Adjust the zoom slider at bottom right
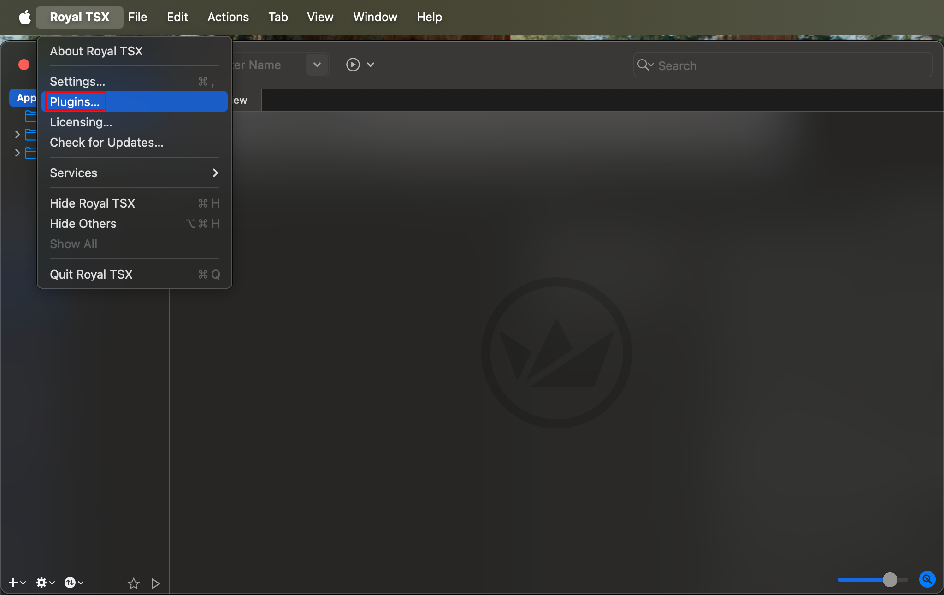944x595 pixels. [x=890, y=580]
